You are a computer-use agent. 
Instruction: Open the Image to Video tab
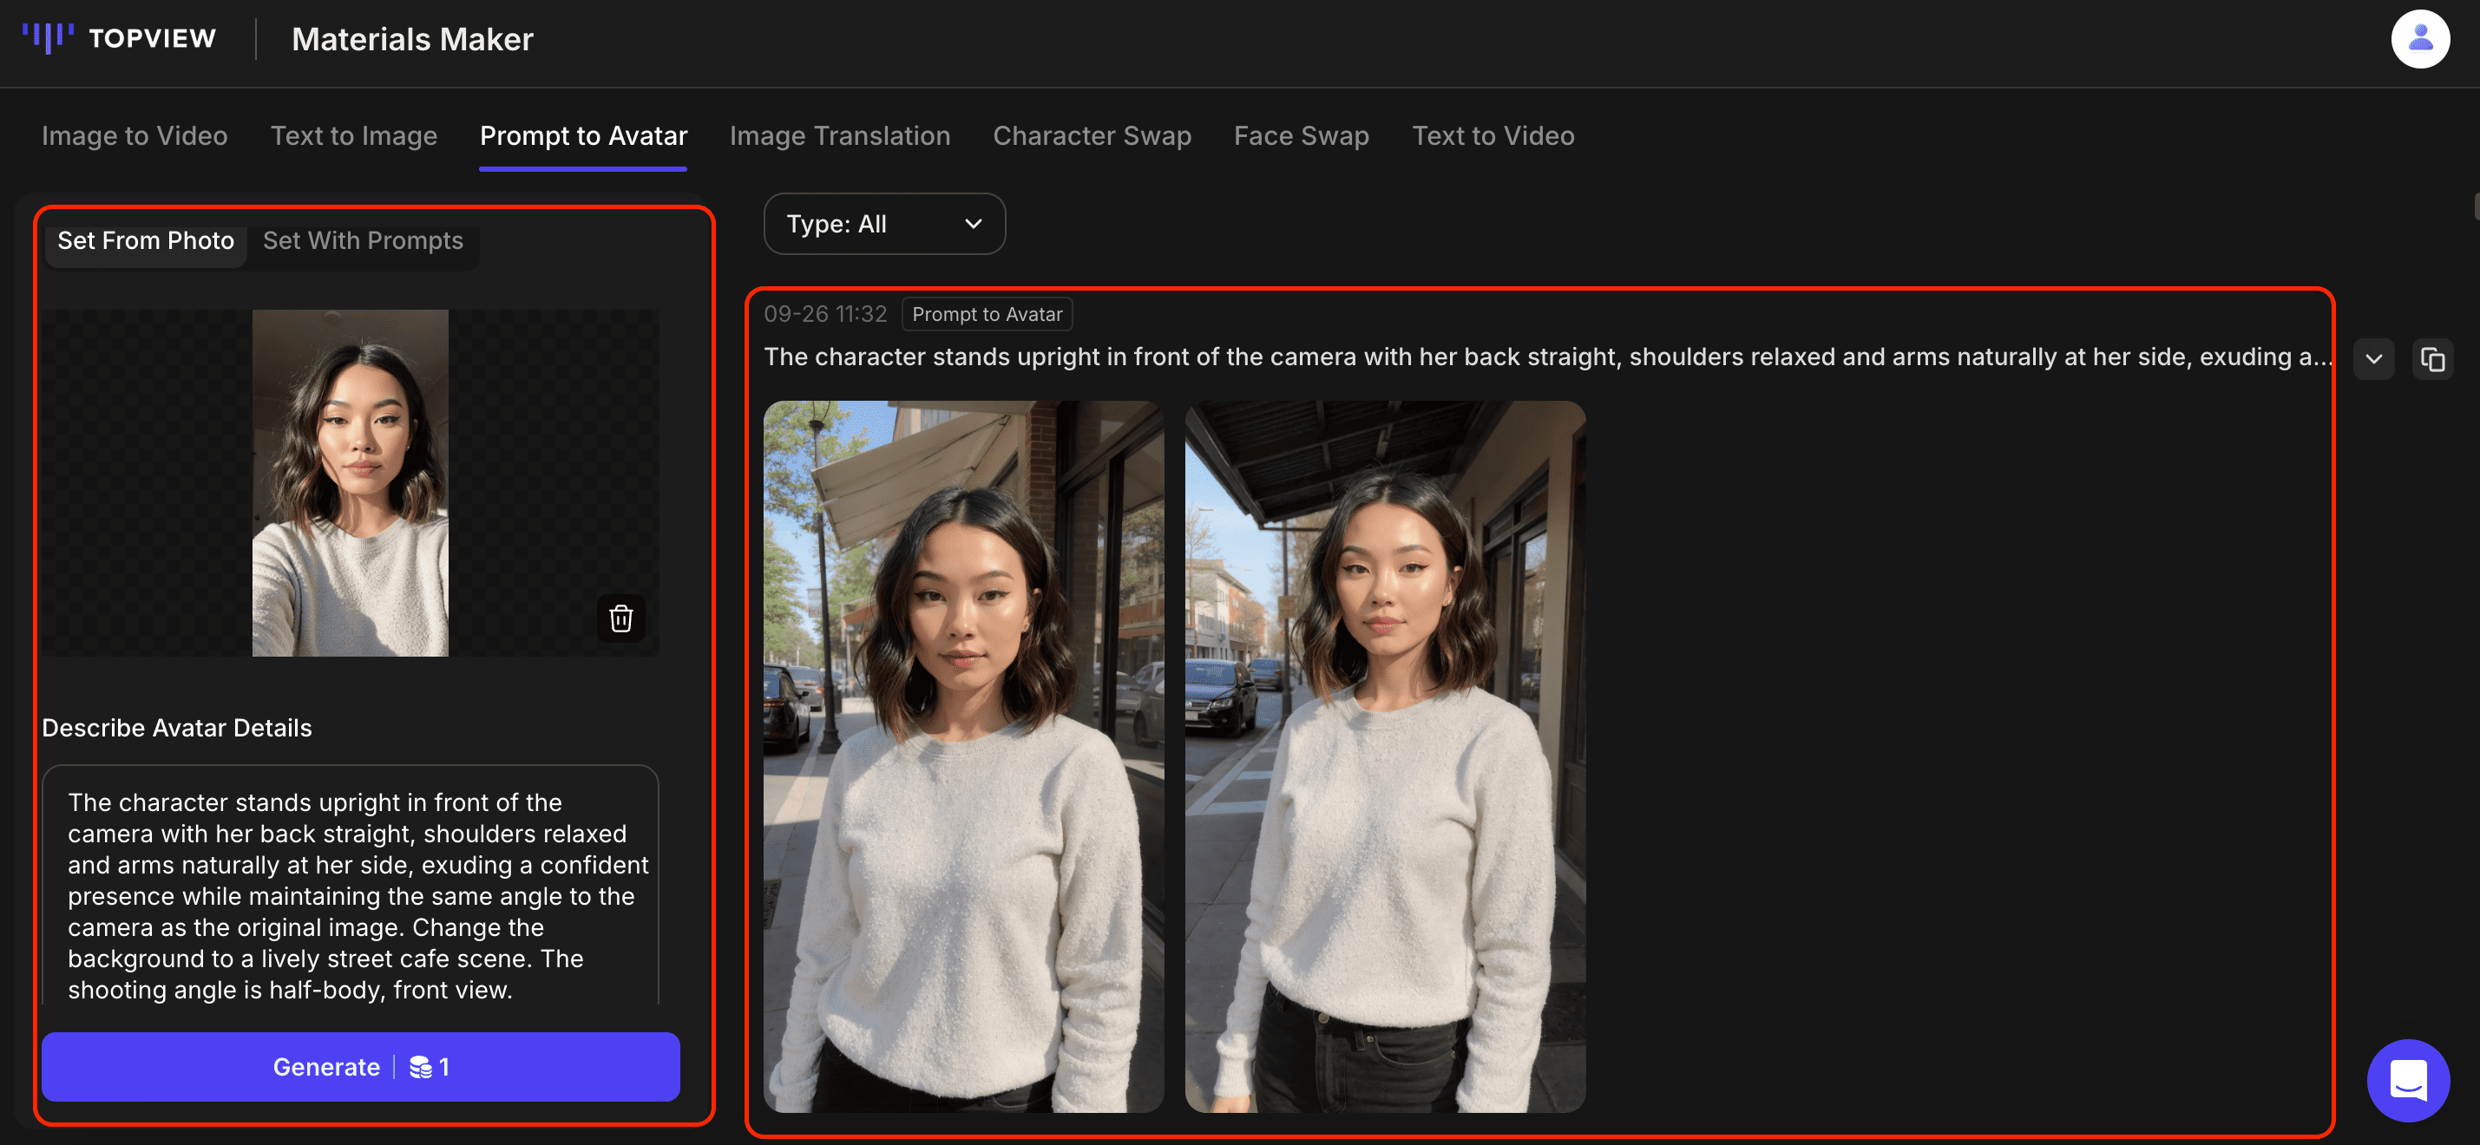tap(134, 135)
